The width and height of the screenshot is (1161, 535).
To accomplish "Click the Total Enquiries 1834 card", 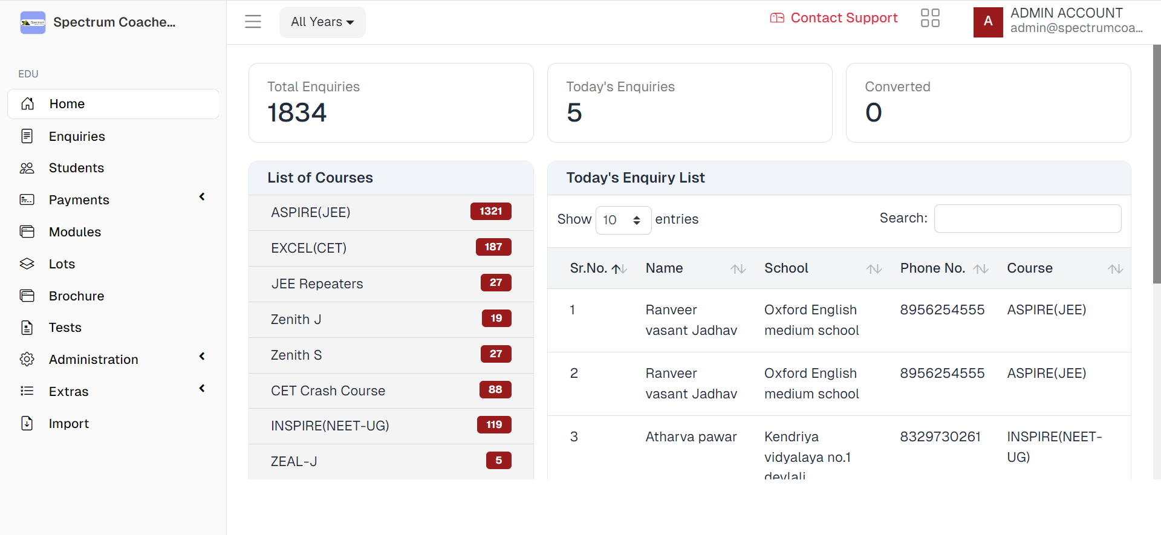I will click(391, 103).
